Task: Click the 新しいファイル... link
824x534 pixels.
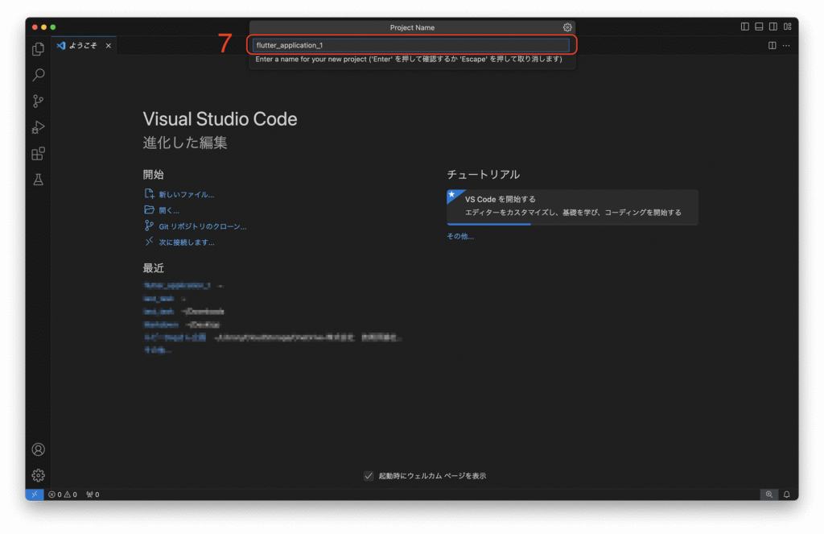Action: [x=187, y=195]
